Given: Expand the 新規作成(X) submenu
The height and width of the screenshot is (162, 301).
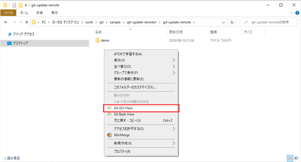Looking at the screenshot, I should tap(174, 143).
